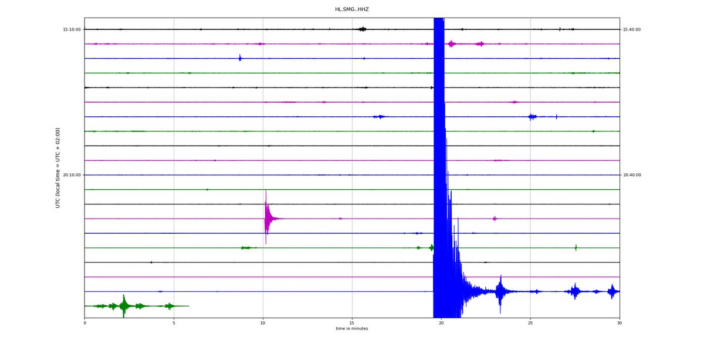Image resolution: width=704 pixels, height=353 pixels.
Task: Click x-axis tick label 15
Action: (352, 322)
